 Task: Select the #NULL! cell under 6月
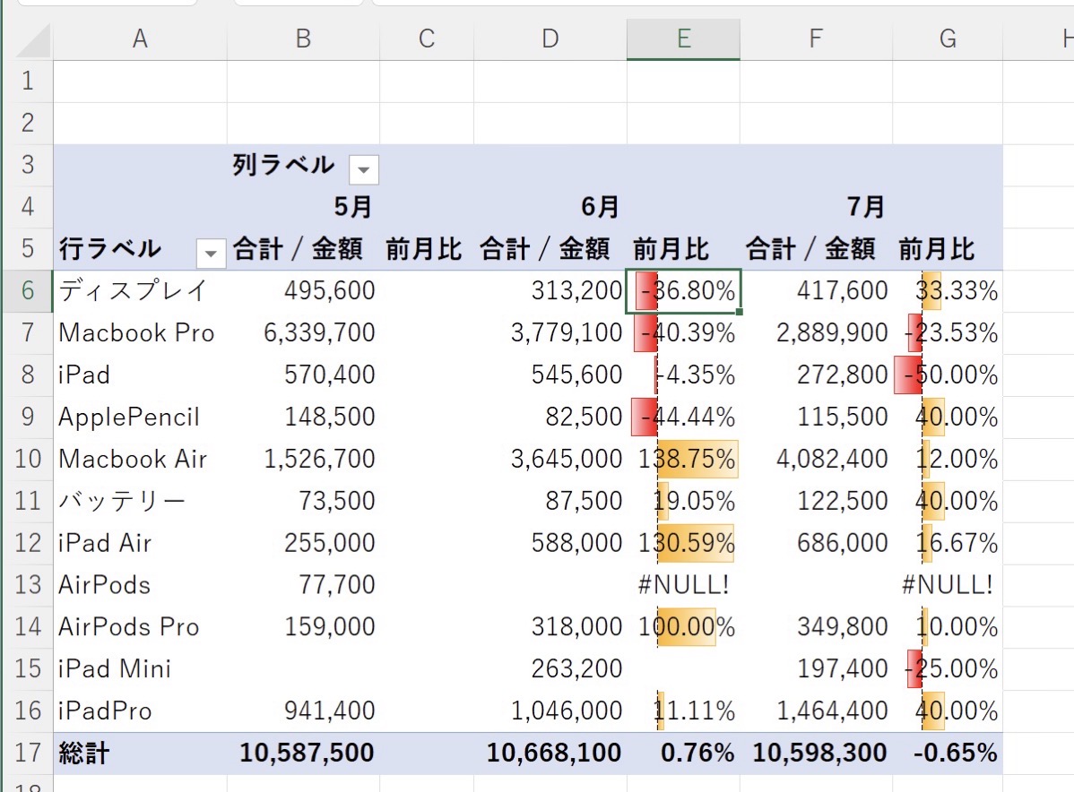click(x=684, y=584)
